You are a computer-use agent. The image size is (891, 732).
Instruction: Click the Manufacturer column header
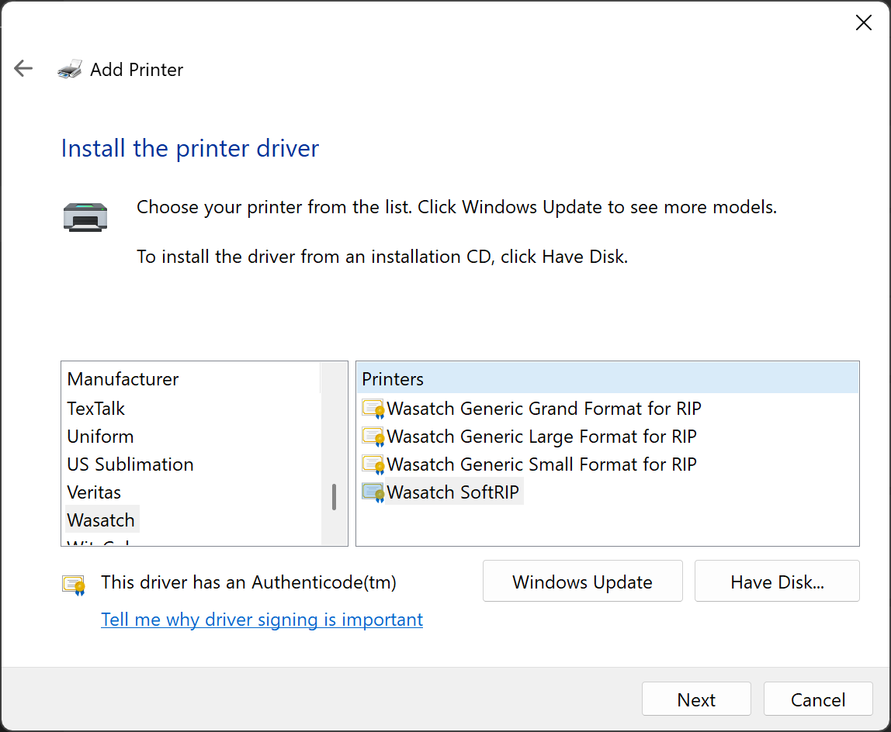click(190, 378)
